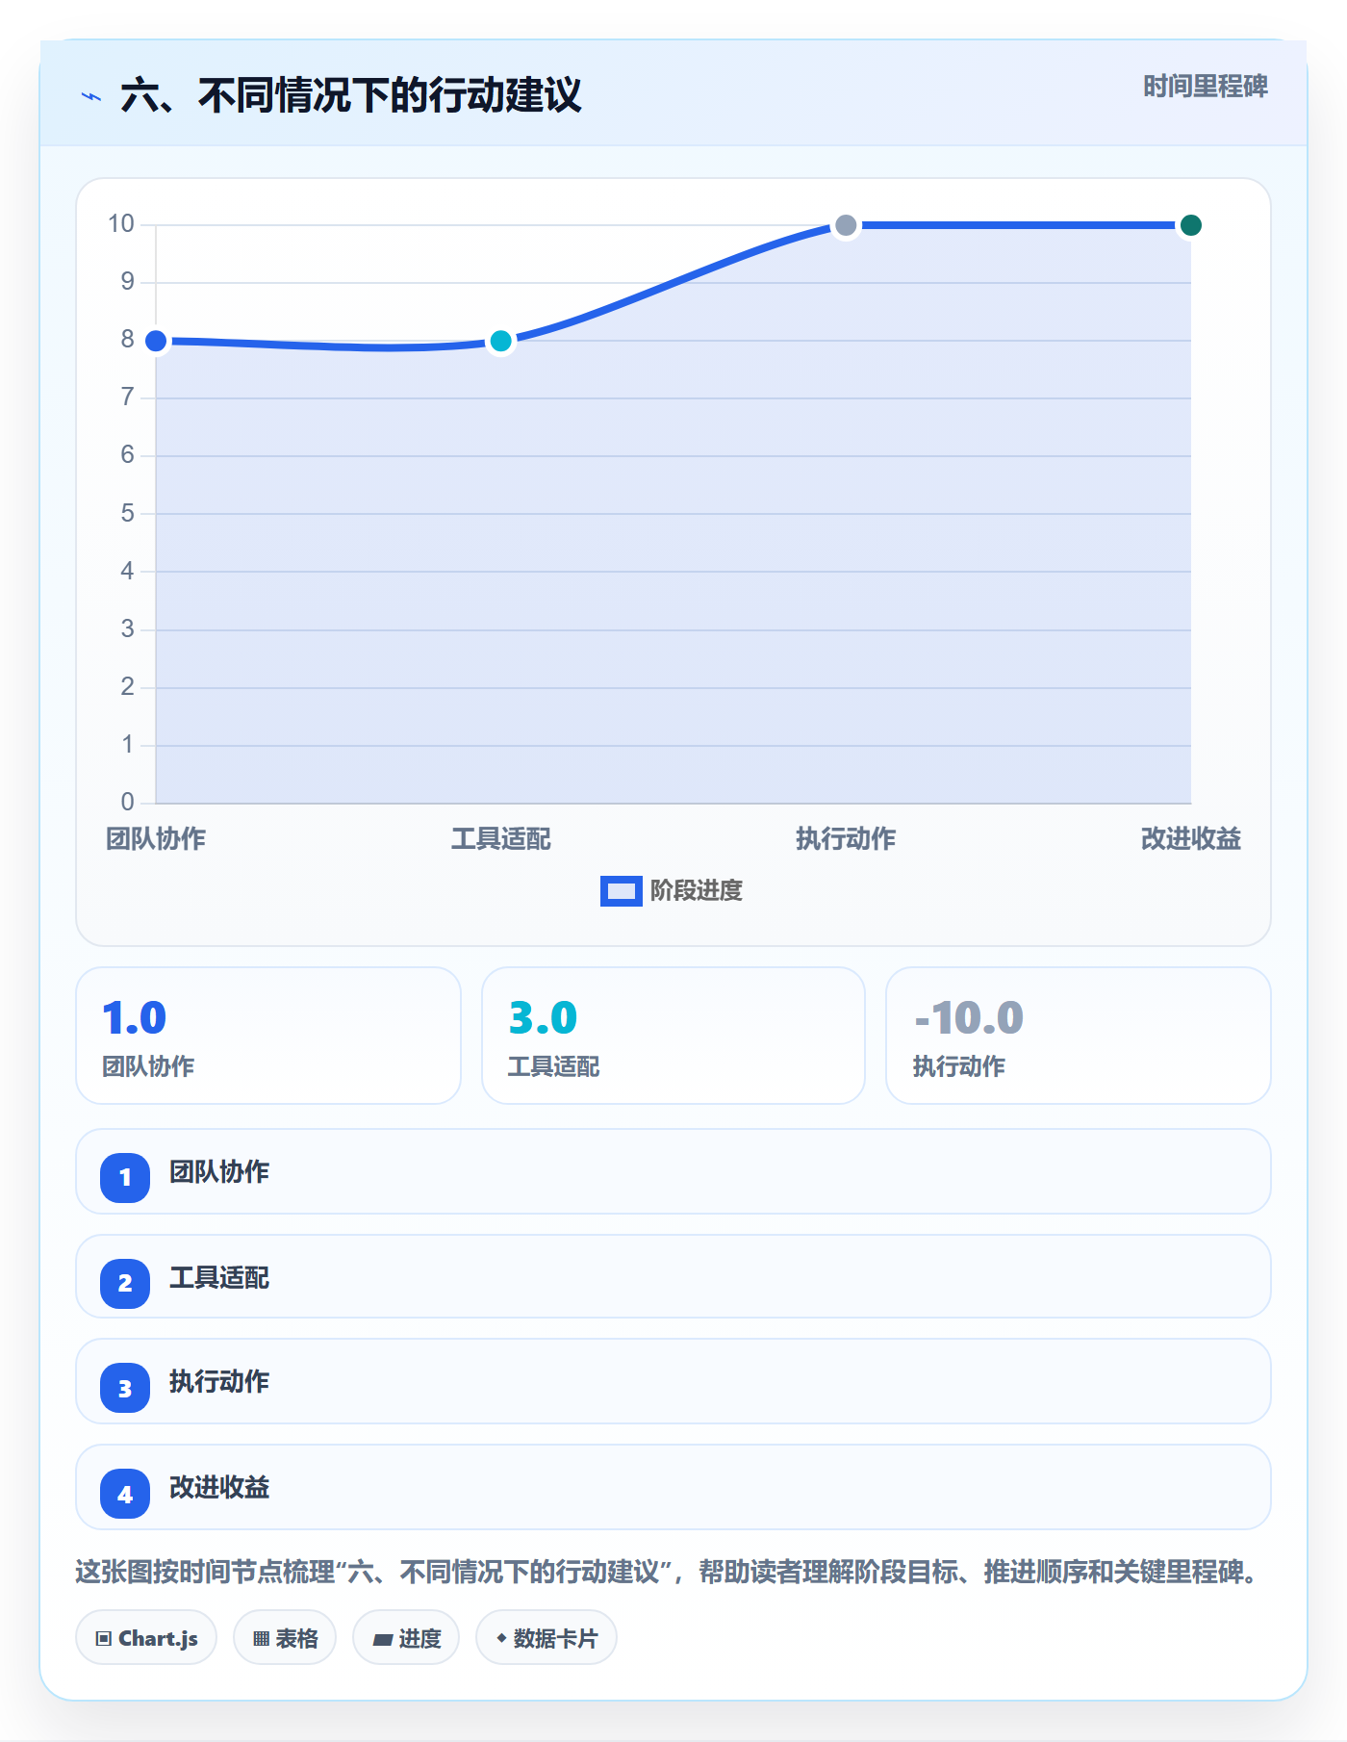Image resolution: width=1347 pixels, height=1742 pixels.
Task: Click the number 2 step badge
Action: [125, 1283]
